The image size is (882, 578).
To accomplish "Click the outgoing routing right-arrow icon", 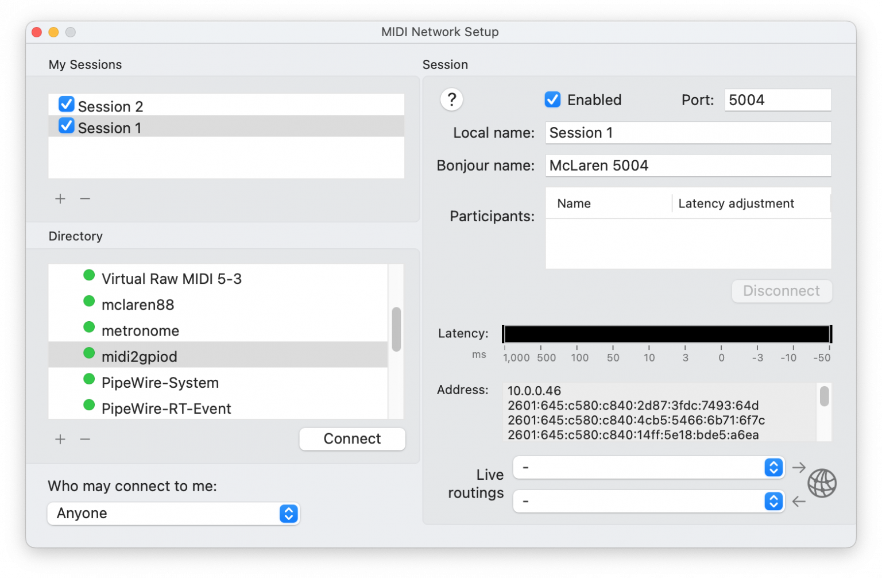I will point(799,467).
